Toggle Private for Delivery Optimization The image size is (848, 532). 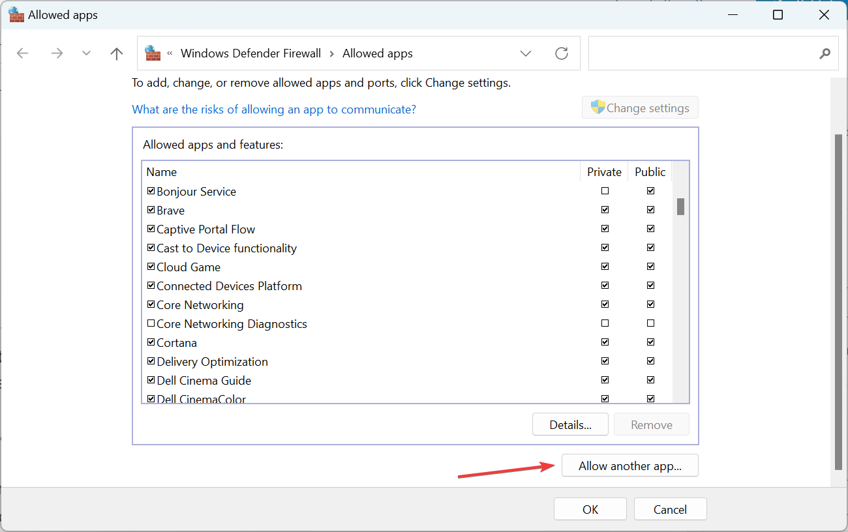coord(605,361)
